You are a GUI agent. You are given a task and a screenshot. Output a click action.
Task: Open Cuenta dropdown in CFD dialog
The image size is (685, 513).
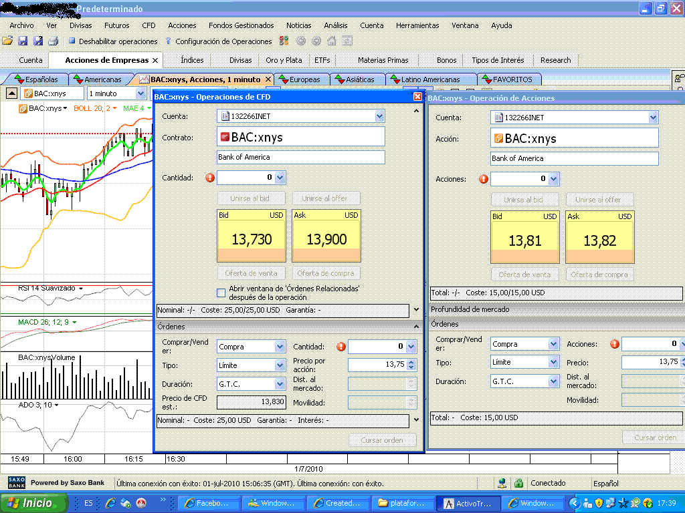[379, 116]
